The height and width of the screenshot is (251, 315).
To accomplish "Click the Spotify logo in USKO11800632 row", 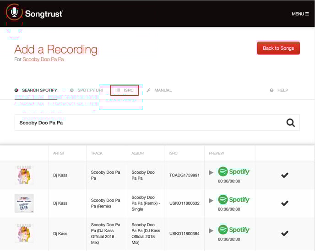I will click(x=234, y=200).
